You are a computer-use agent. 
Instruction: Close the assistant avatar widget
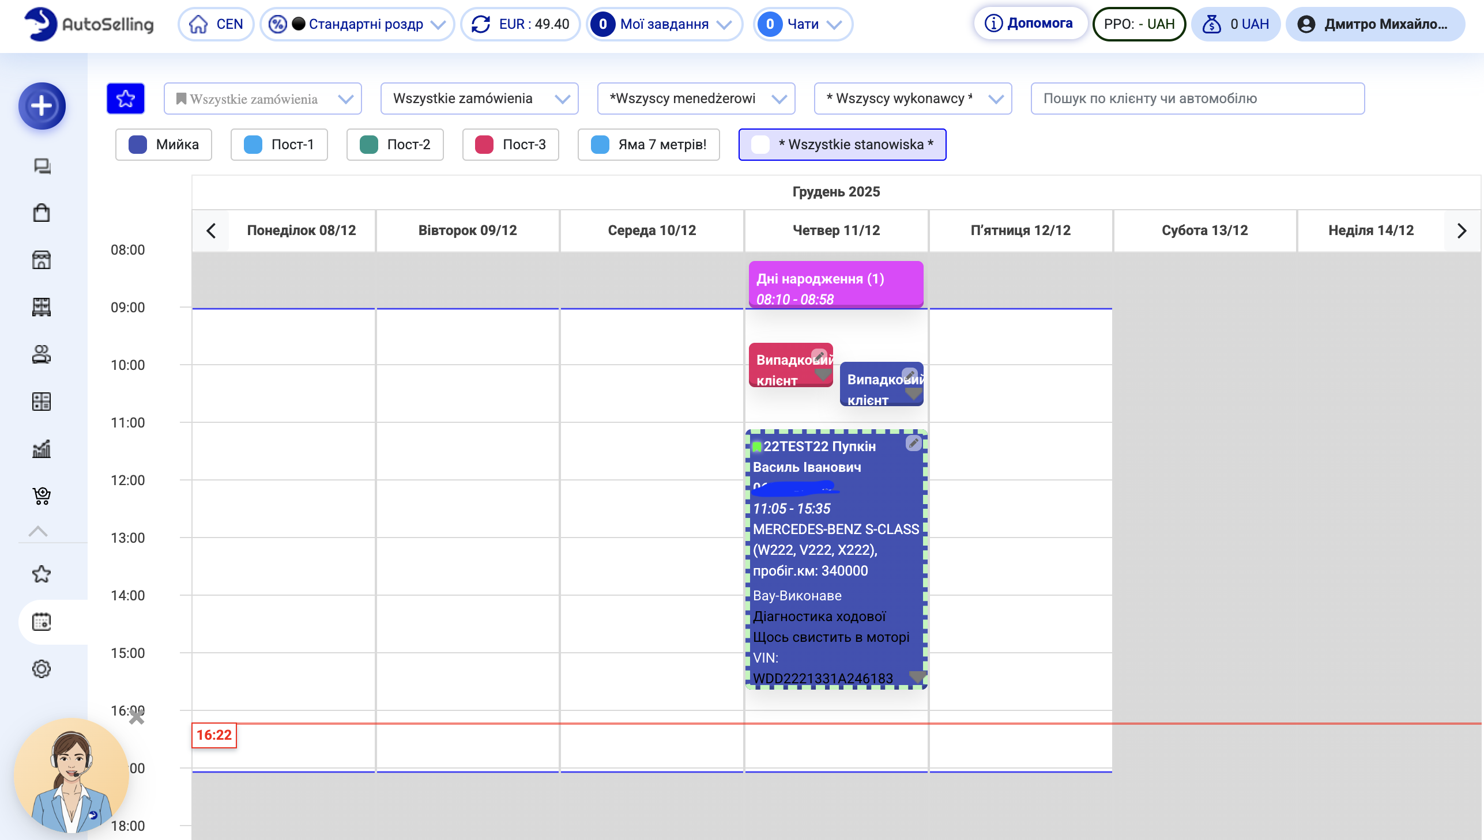point(136,717)
